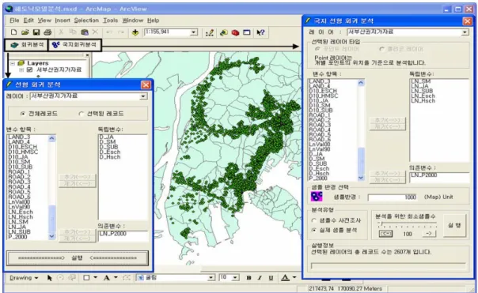Viewport: 478px width, 293px height.
Task: Open 레이어 dropdown in 국지 선형 회귀 분석 dialog
Action: [x=465, y=32]
